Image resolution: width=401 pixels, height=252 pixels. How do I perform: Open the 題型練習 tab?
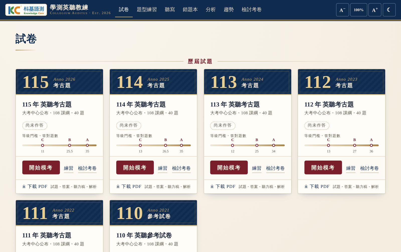pos(147,10)
